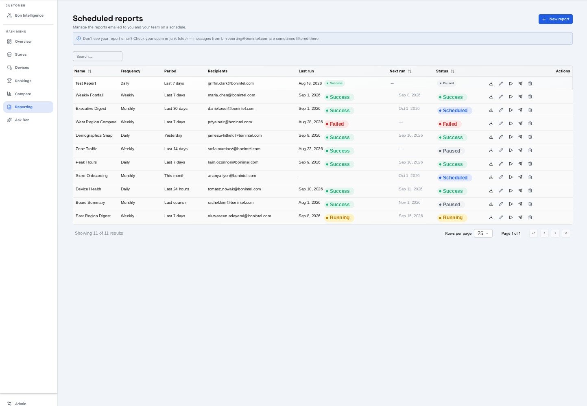587x406 pixels.
Task: Click recipient maria.chen@bonintel.com
Action: tap(231, 95)
